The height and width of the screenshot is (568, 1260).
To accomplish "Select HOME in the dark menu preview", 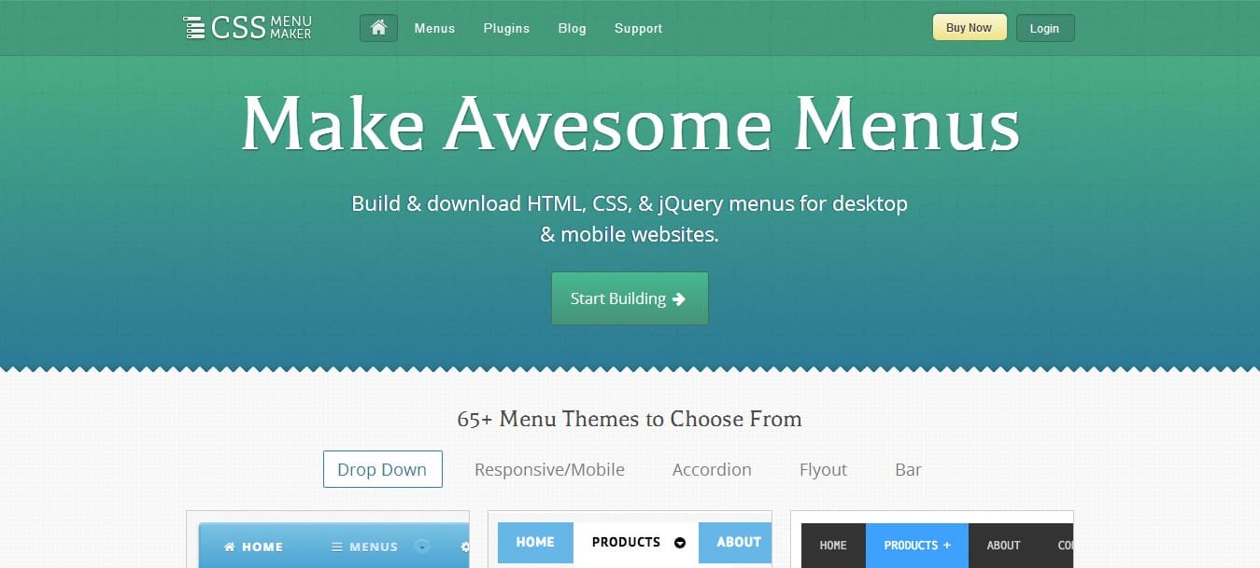I will pos(833,546).
